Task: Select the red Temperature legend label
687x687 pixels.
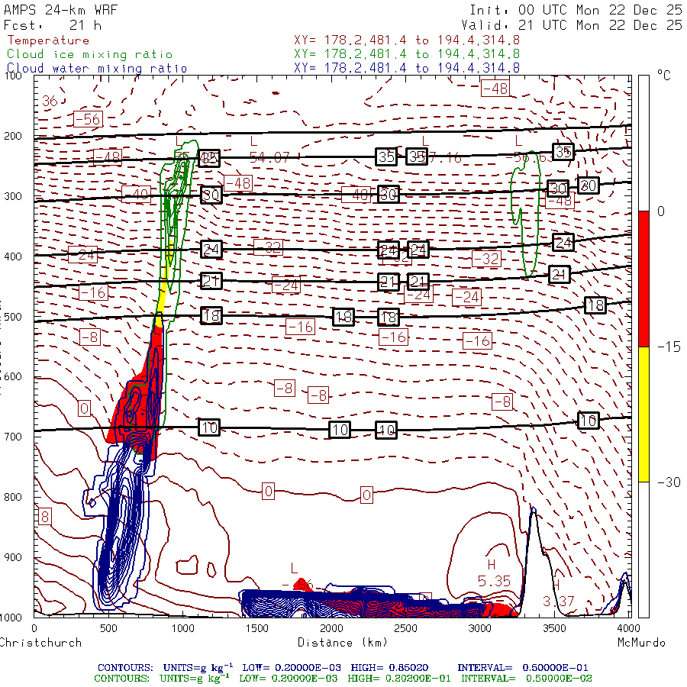Action: point(47,40)
